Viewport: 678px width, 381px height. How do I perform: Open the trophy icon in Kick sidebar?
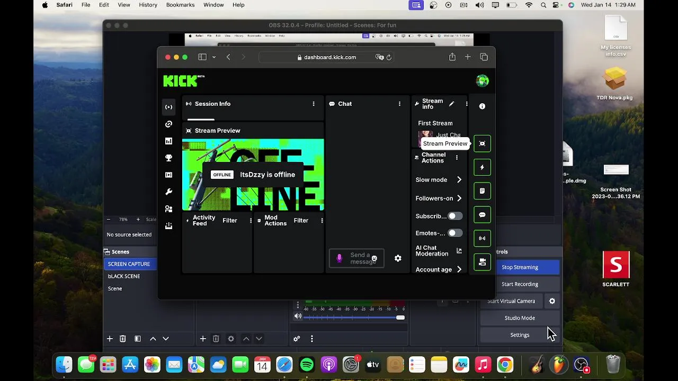point(168,158)
